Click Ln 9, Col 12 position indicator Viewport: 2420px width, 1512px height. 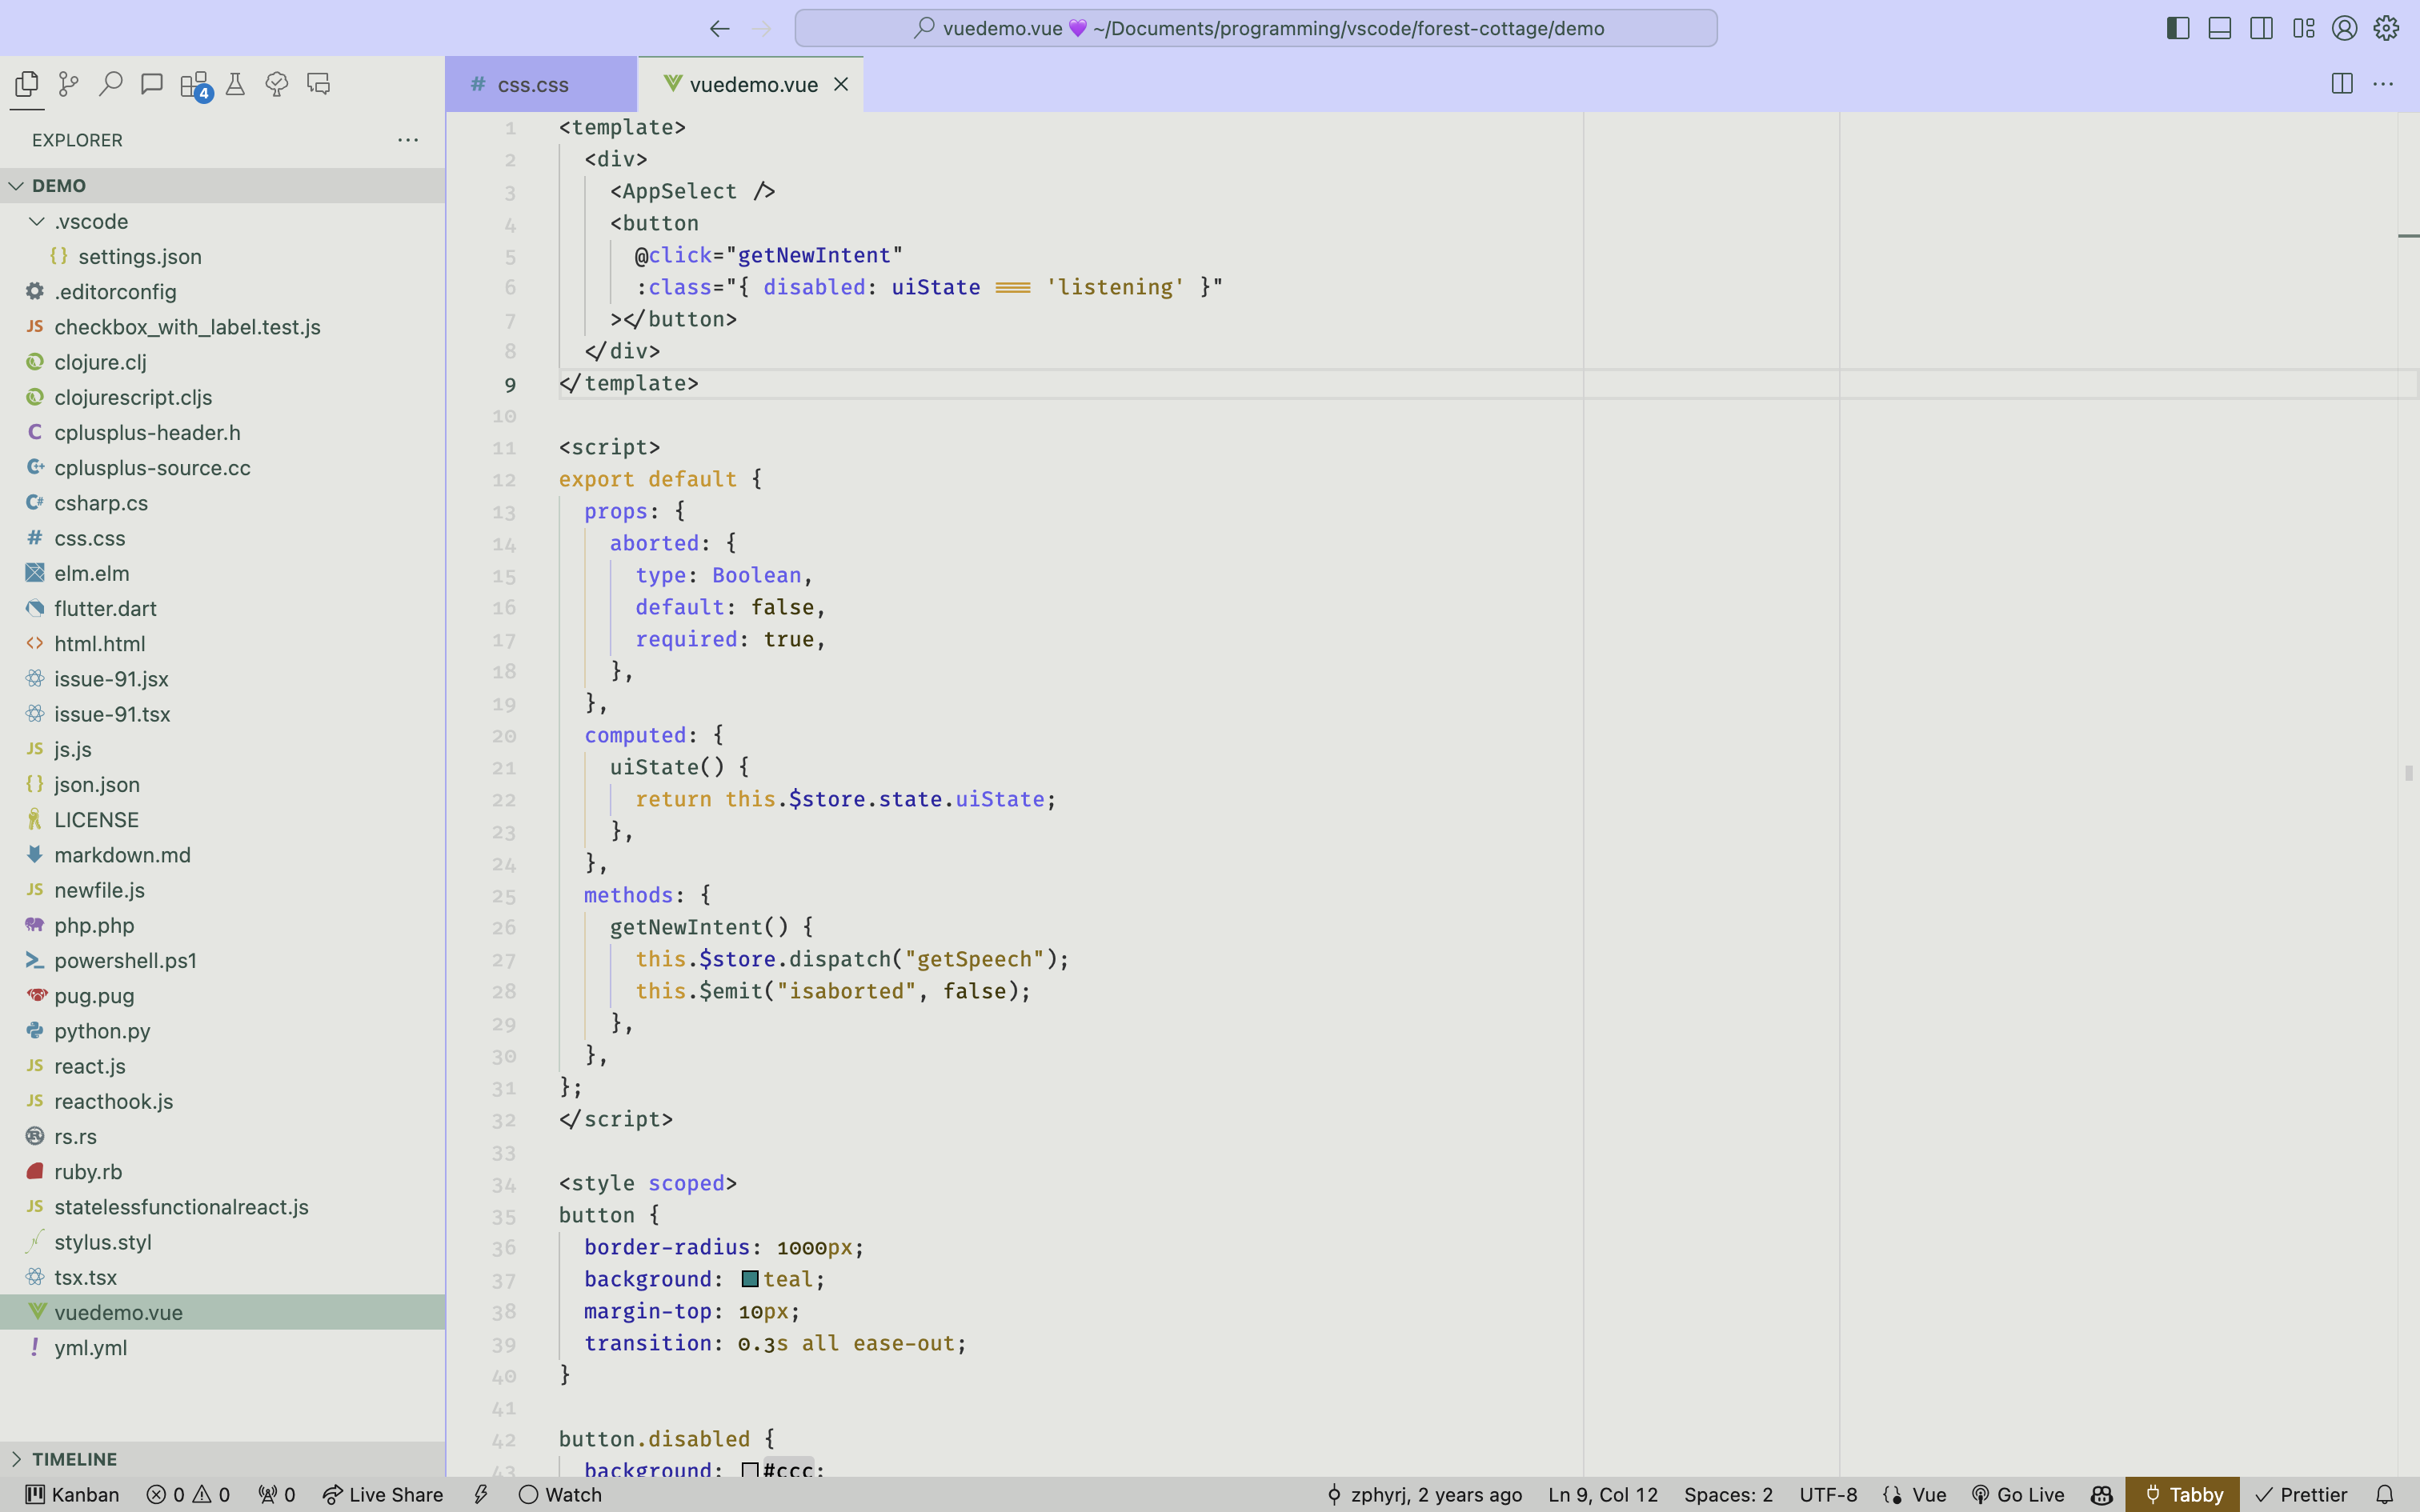pos(1603,1494)
